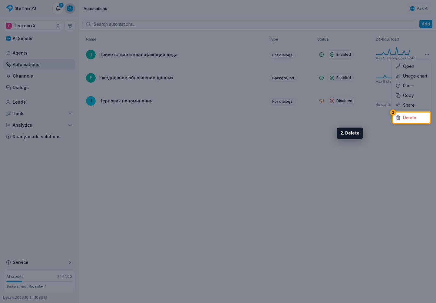Screen dimensions: 436x303
Task: Toggle Enabled status of Ежедневное обновление
Action: pyautogui.click(x=340, y=78)
